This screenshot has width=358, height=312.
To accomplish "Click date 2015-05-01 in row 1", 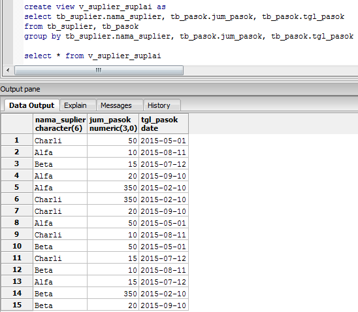I will pos(163,140).
